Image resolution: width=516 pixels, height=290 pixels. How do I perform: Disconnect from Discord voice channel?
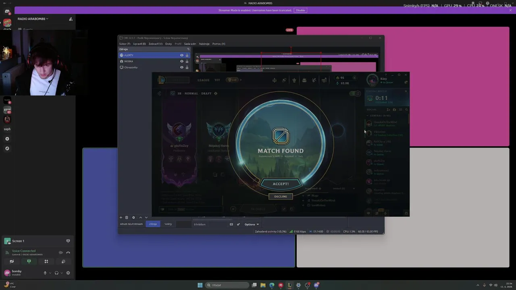click(x=68, y=253)
